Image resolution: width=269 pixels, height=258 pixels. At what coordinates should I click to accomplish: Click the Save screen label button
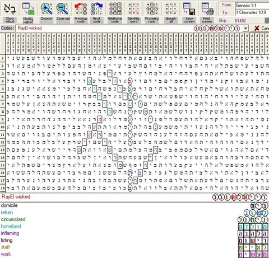point(189,20)
